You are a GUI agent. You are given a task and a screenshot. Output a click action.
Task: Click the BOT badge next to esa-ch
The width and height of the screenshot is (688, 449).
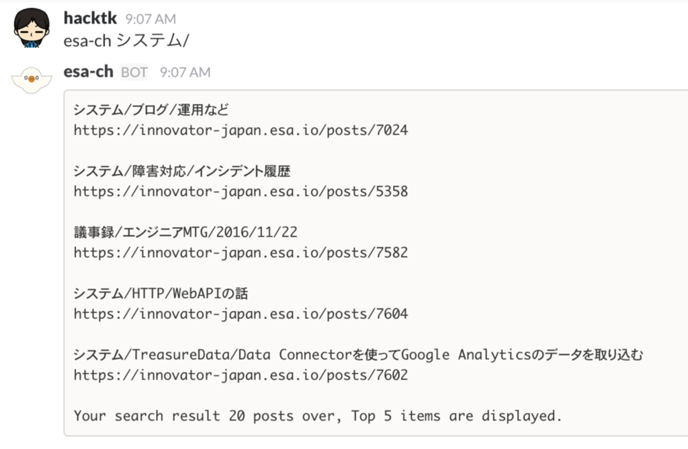[134, 72]
